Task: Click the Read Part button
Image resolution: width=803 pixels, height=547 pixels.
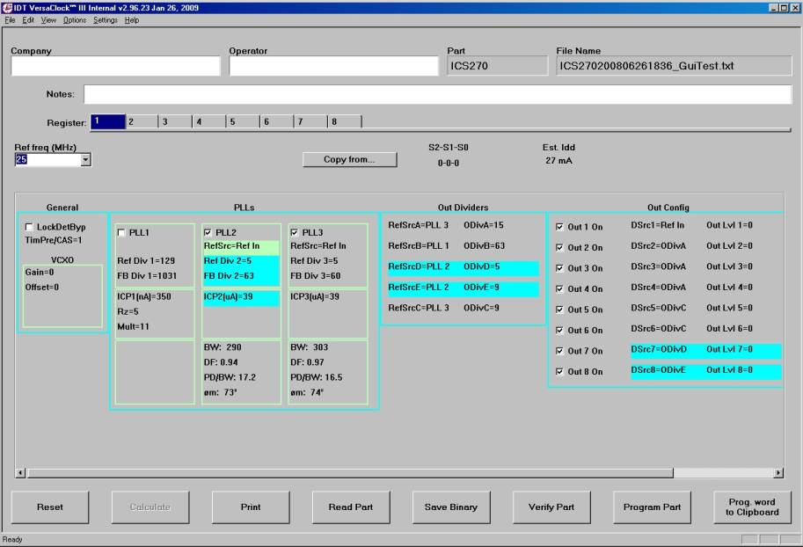Action: [351, 507]
